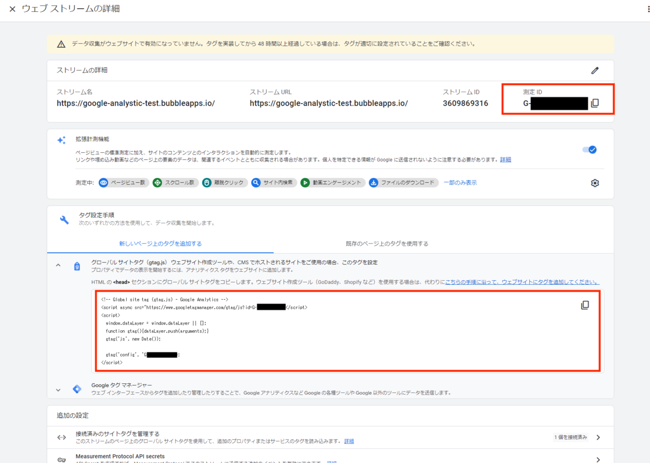Viewport: 650px width, 463px height.
Task: Click connected site tags code icon
Action: click(x=62, y=437)
